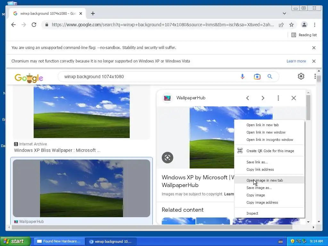
Task: Choose Save image as...
Action: point(269,188)
